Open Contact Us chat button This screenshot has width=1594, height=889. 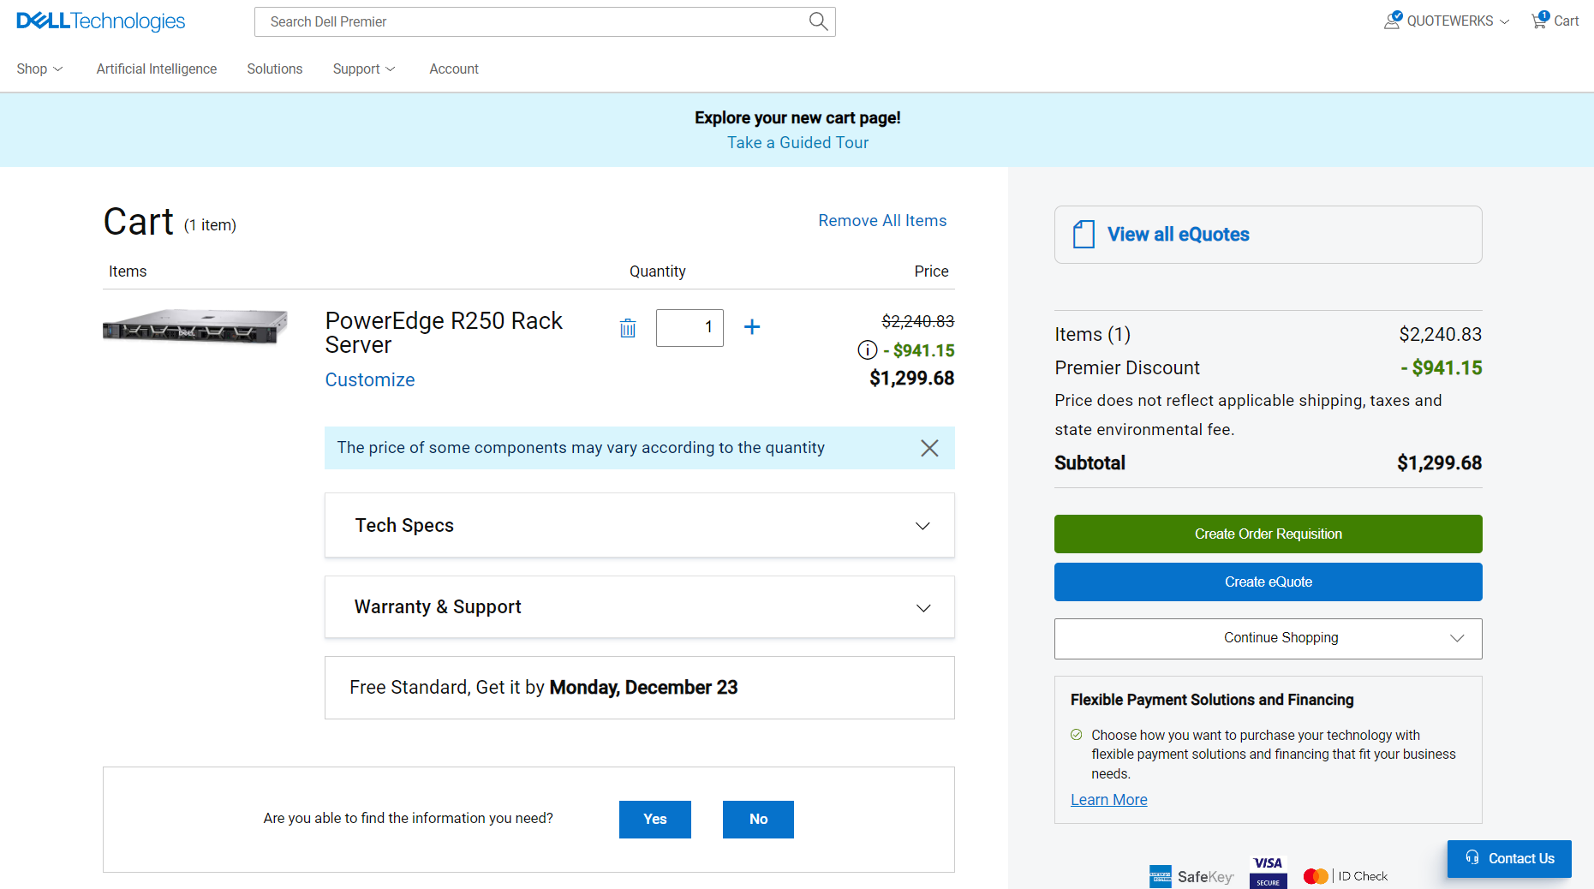click(1509, 858)
